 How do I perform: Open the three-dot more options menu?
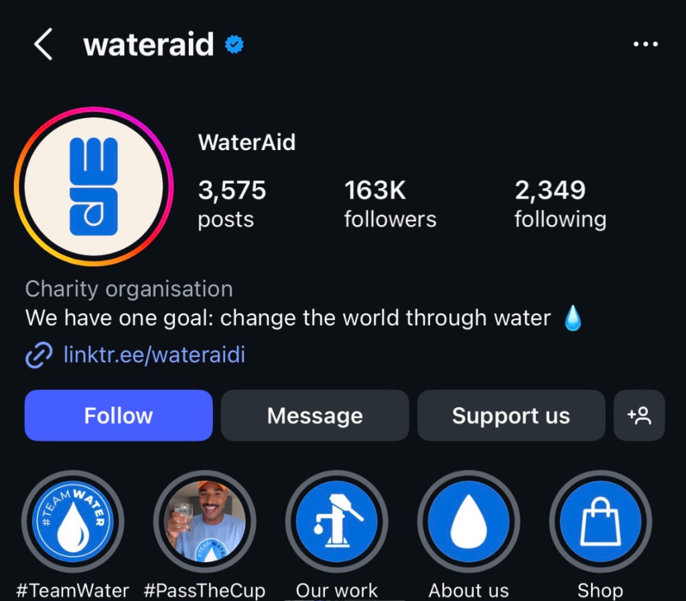pos(645,45)
